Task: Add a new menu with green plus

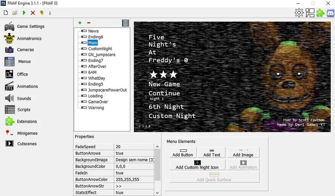Action: [80, 23]
